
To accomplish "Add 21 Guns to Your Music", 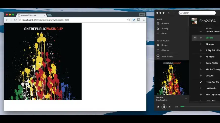I will coord(201,76).
